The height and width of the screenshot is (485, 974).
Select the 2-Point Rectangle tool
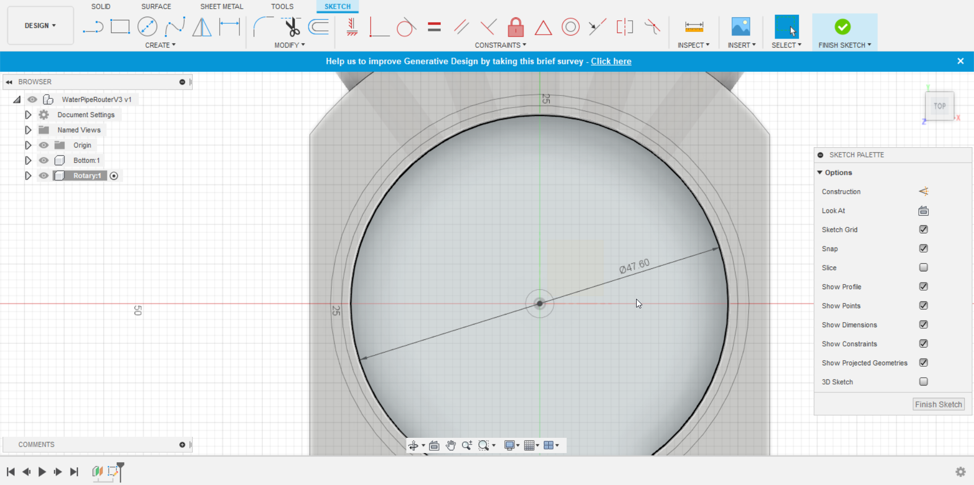120,27
